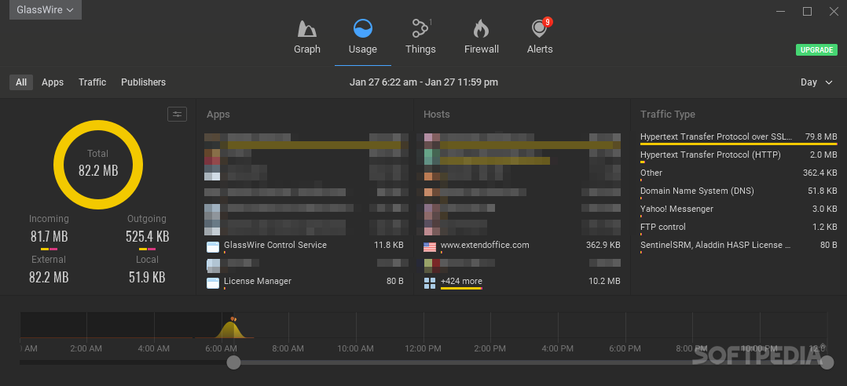
Task: Click the Incoming 81.7 MB value
Action: [x=49, y=237]
